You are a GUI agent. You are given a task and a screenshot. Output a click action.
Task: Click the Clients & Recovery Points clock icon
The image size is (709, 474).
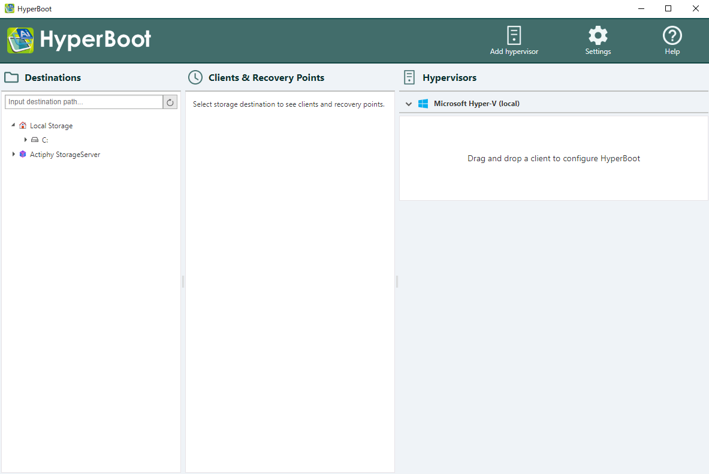[195, 77]
